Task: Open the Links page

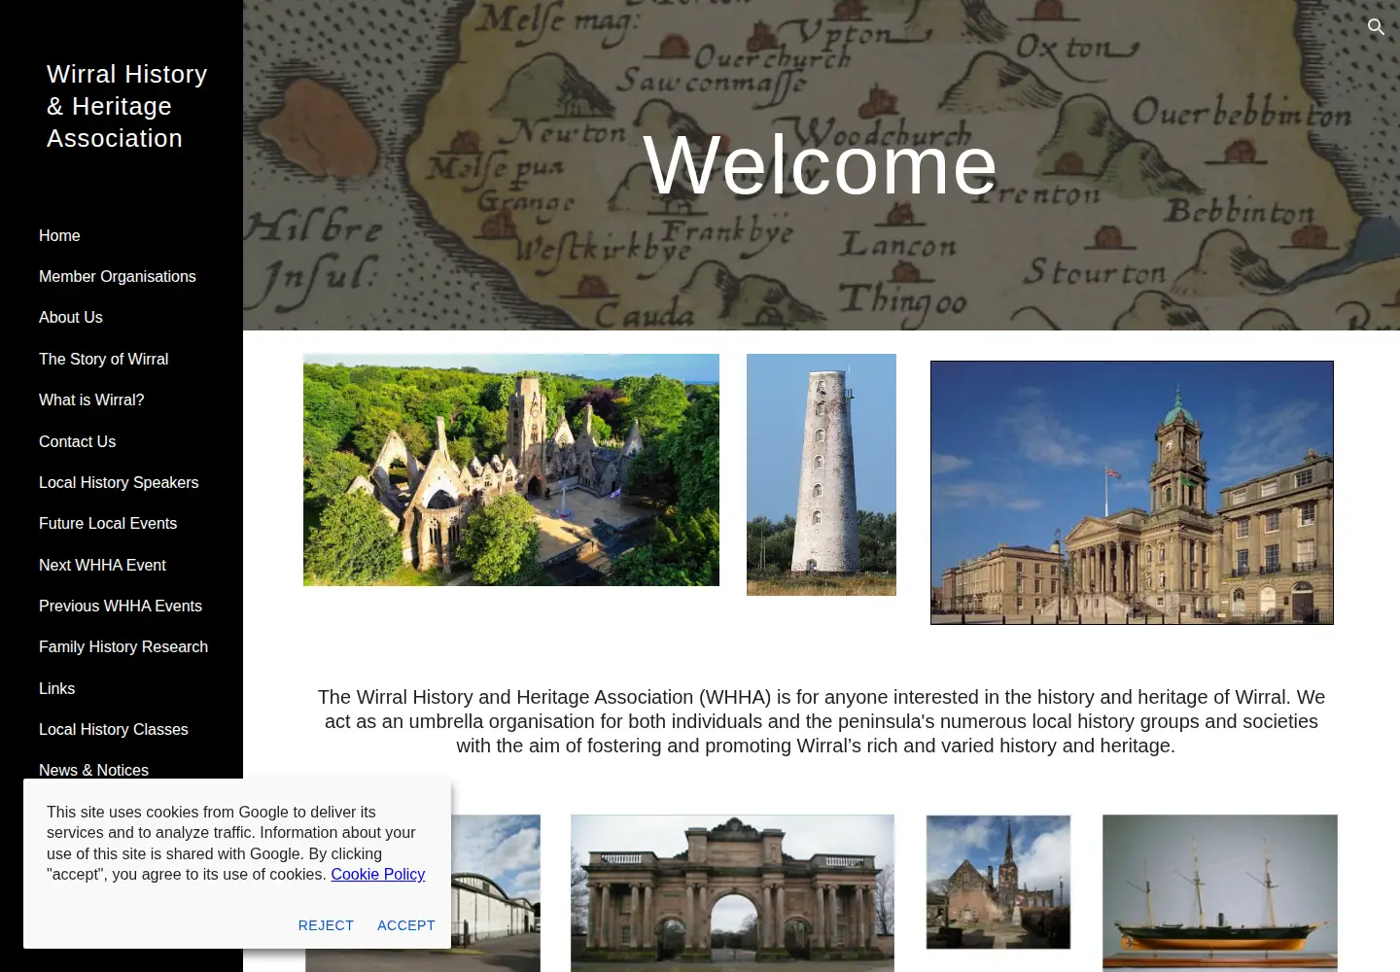Action: coord(57,688)
